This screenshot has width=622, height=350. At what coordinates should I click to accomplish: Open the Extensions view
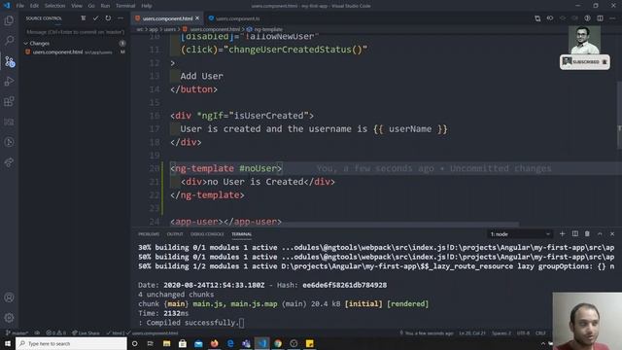[9, 101]
